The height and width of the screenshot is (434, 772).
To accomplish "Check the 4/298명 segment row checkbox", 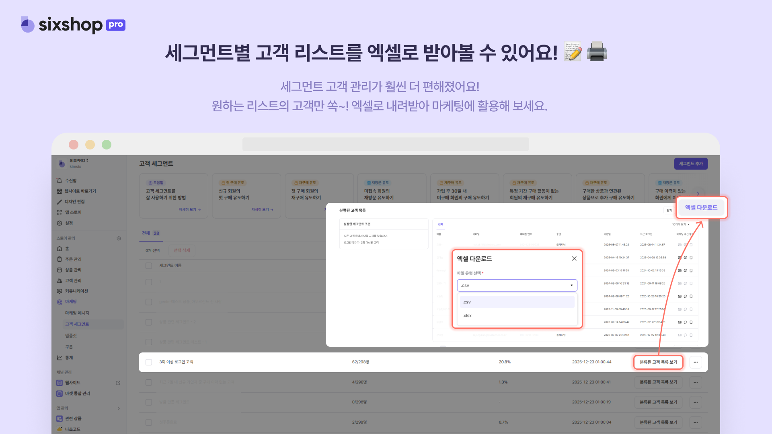I will click(x=149, y=382).
